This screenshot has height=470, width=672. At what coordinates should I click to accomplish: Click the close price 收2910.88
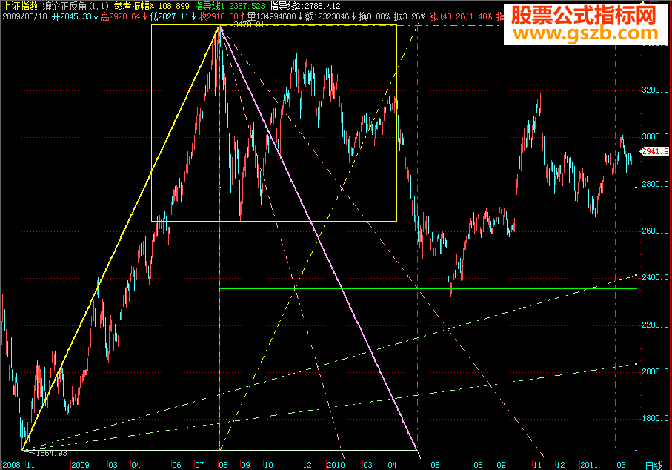pos(218,17)
